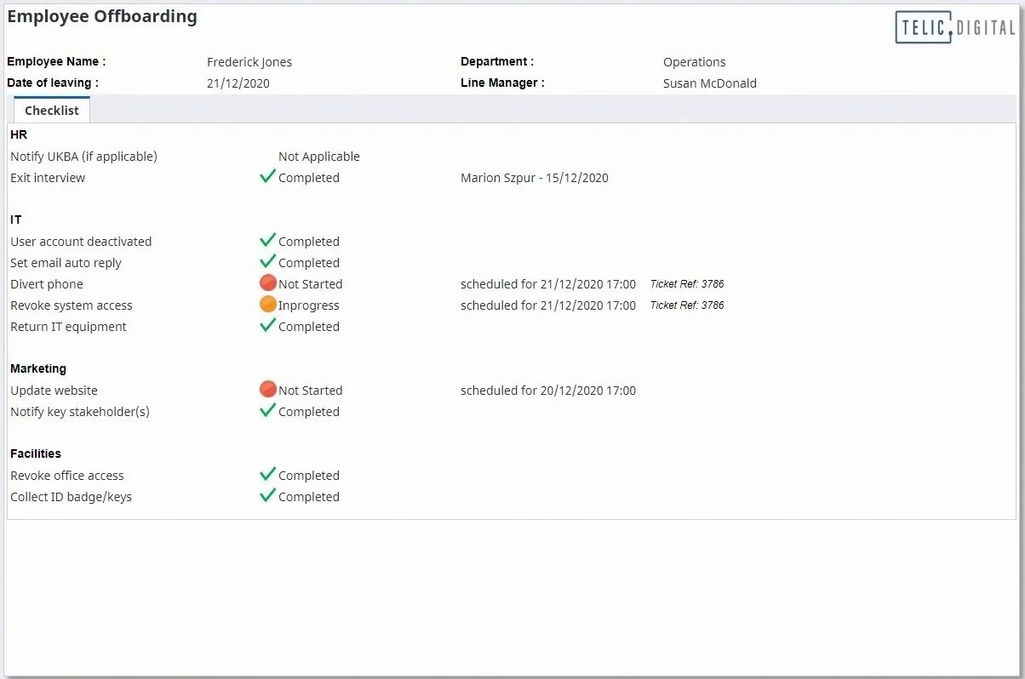Click the Not Applicable status text

[318, 157]
